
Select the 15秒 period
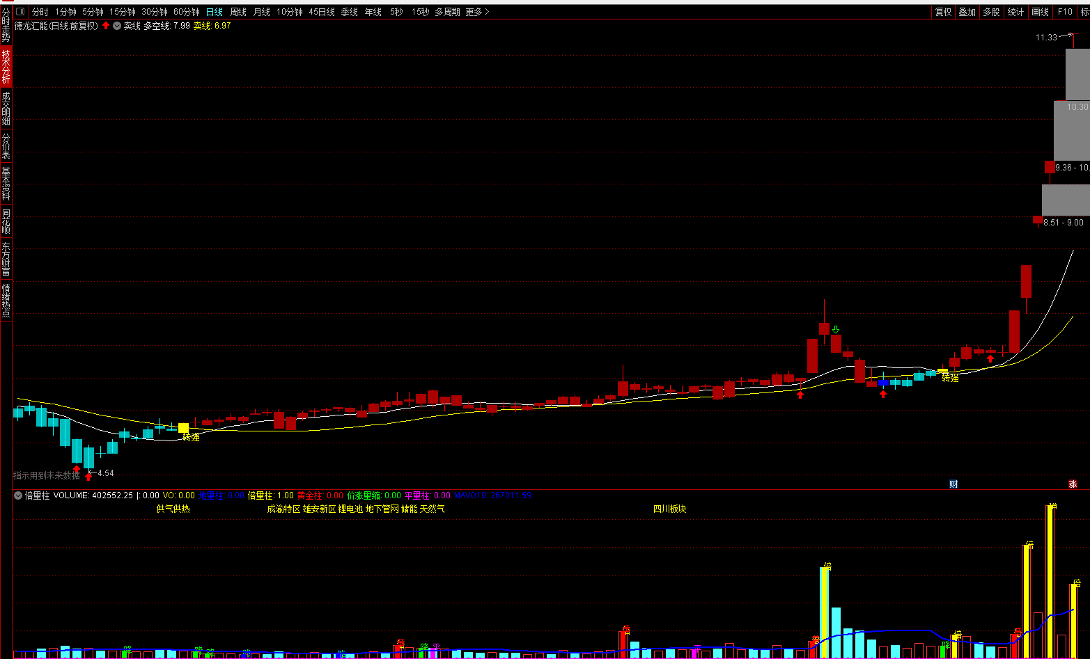point(420,12)
